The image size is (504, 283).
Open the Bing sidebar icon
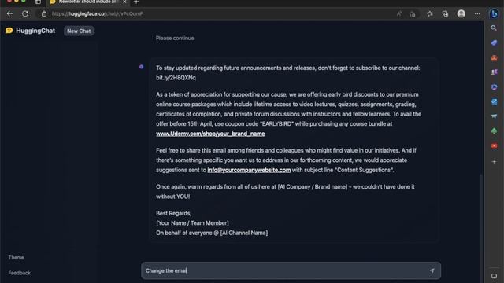pyautogui.click(x=495, y=13)
